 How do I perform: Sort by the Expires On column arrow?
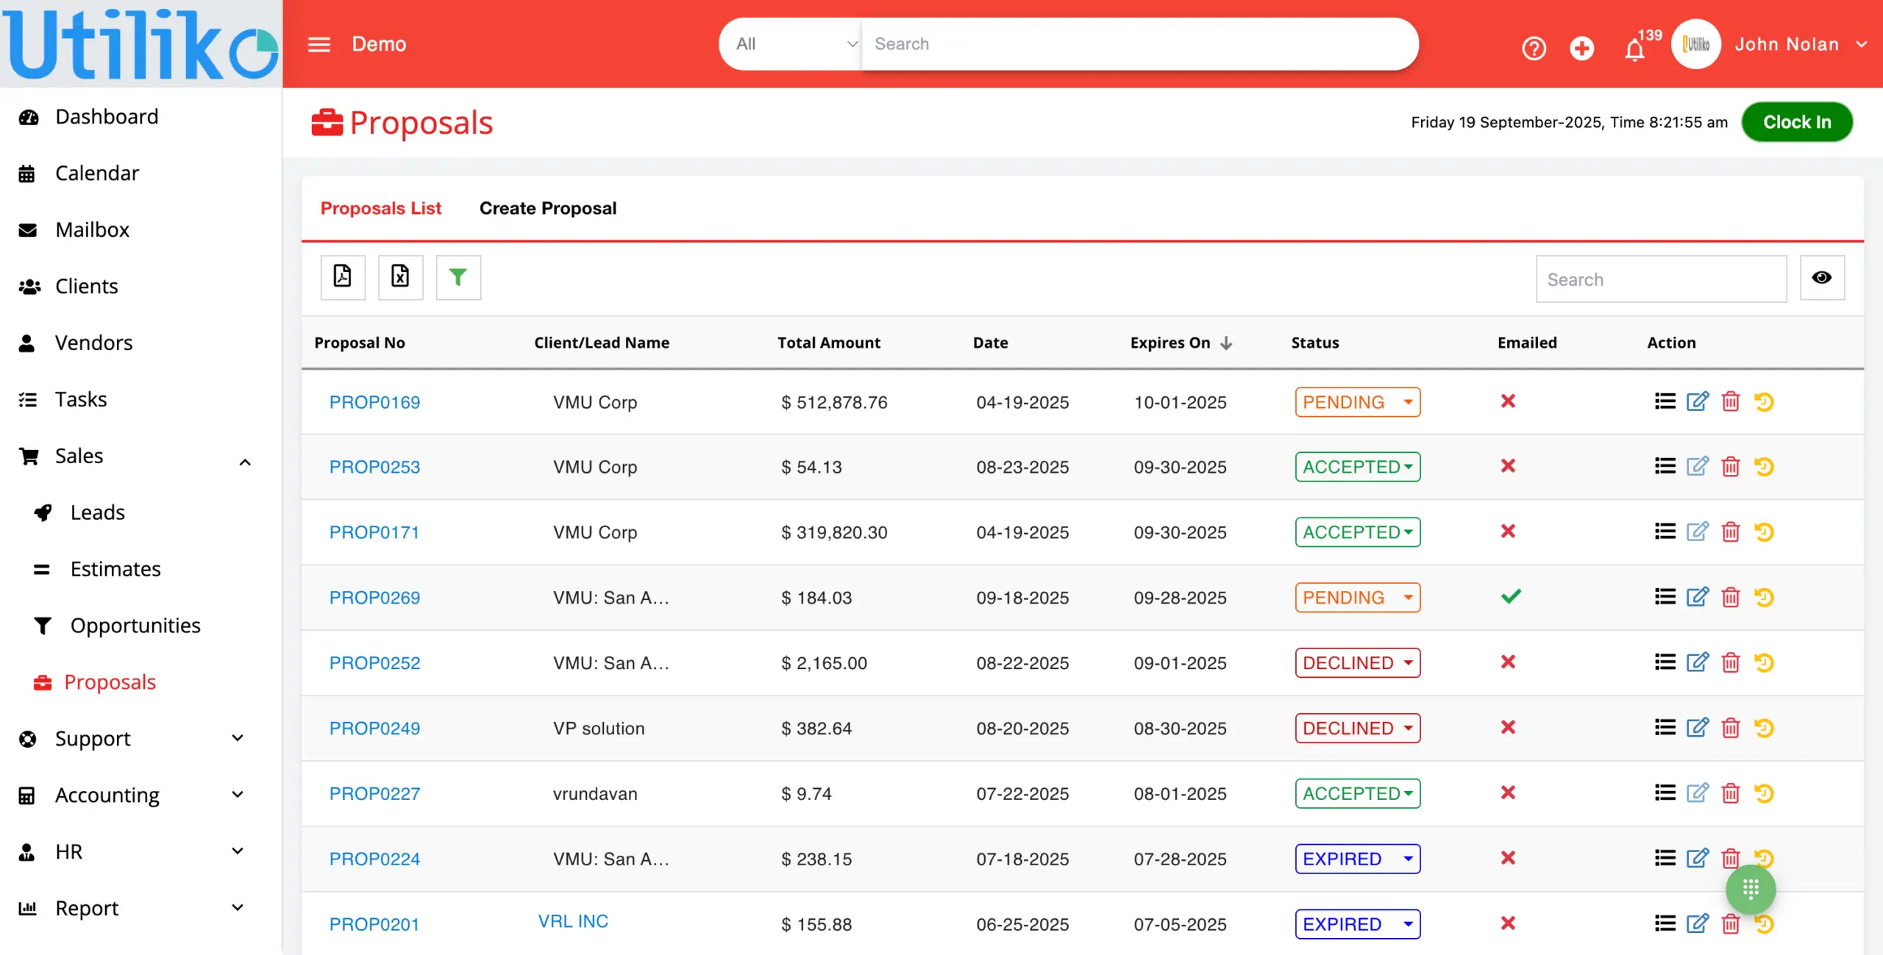click(1226, 343)
